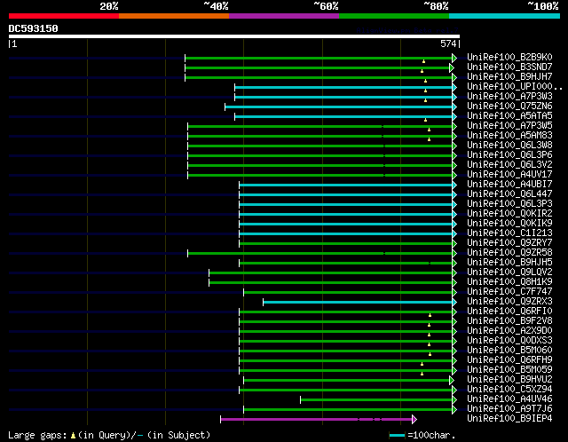Click the green ~80% identity legend segment

(394, 16)
